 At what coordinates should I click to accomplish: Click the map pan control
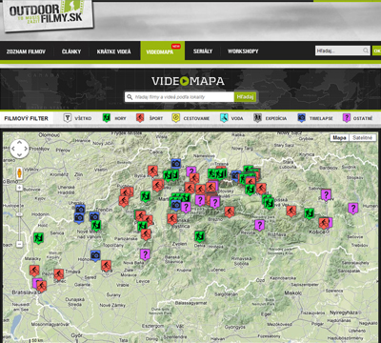tap(19, 149)
